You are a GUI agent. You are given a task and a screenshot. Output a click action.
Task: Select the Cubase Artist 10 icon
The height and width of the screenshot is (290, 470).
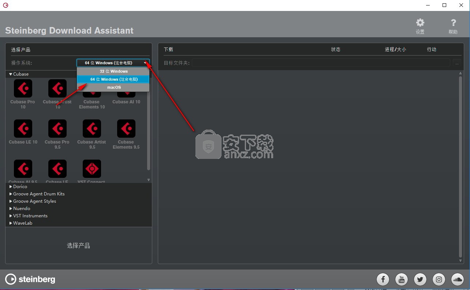click(x=57, y=89)
